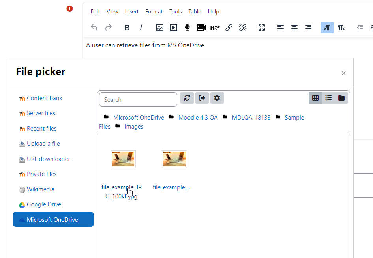
Task: Close the File picker dialog
Action: point(343,73)
